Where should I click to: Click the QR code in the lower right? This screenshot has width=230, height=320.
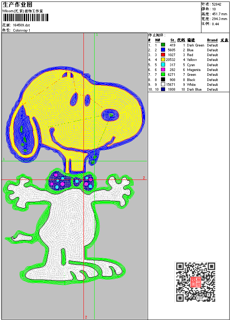point(196,282)
